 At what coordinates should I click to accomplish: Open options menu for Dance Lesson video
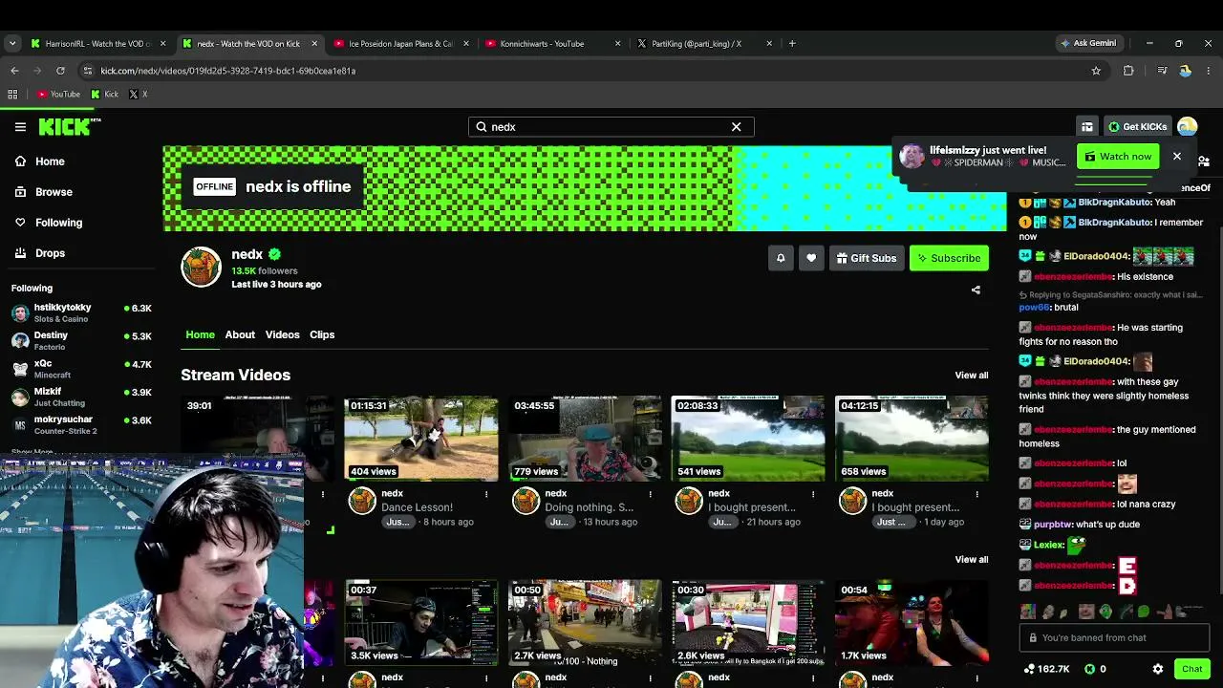coord(486,494)
